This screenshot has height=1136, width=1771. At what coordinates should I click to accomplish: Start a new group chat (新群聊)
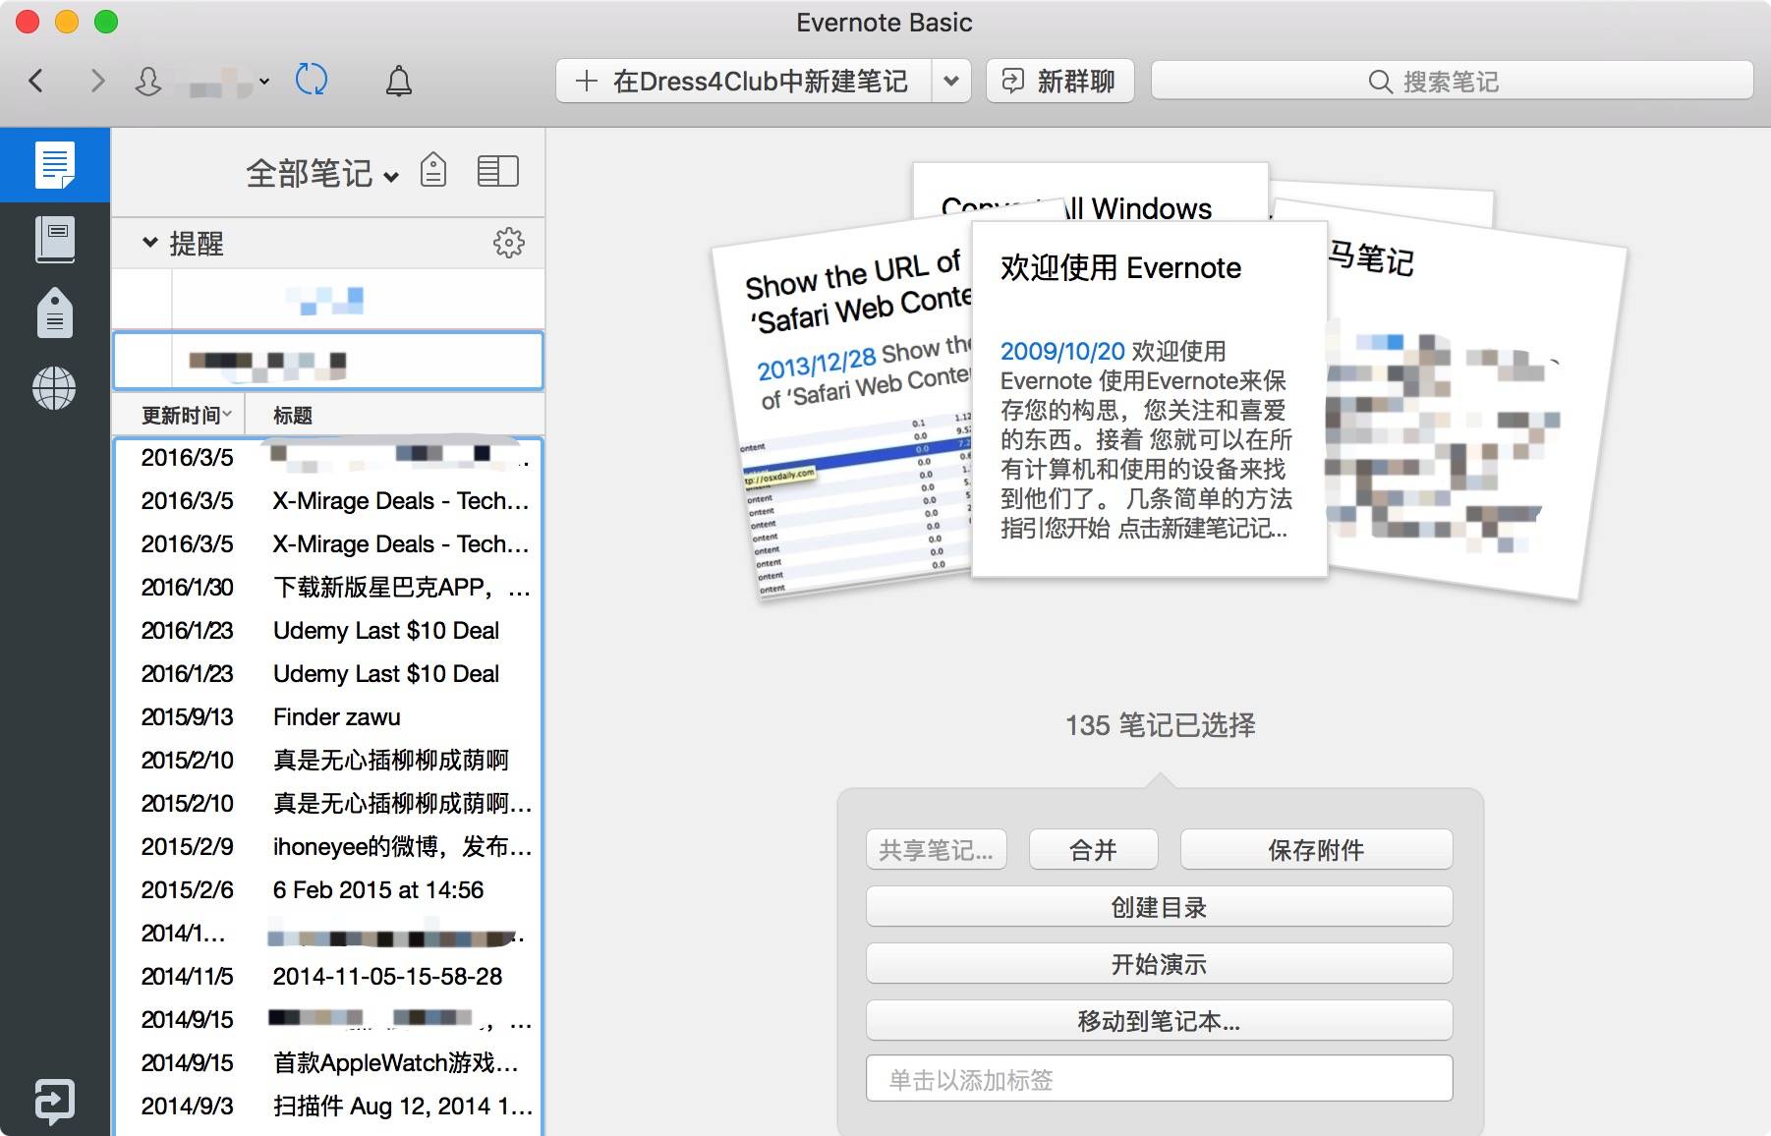click(x=1059, y=81)
